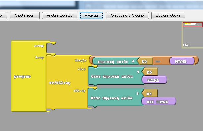Image resolution: width=203 pixels, height=131 pixels.
Task: Click the D2 pin number block
Action: tap(145, 61)
